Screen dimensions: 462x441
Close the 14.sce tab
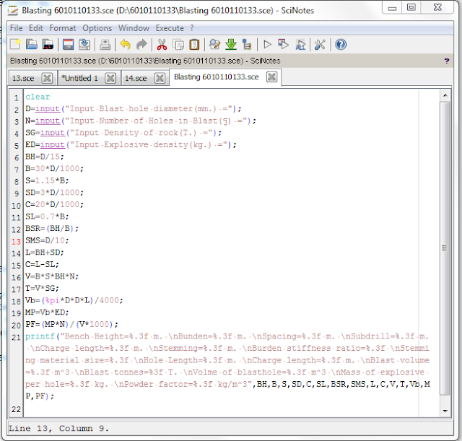(x=160, y=79)
